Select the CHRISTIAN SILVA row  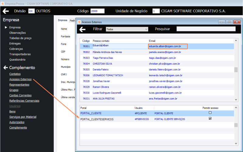coord(157,64)
